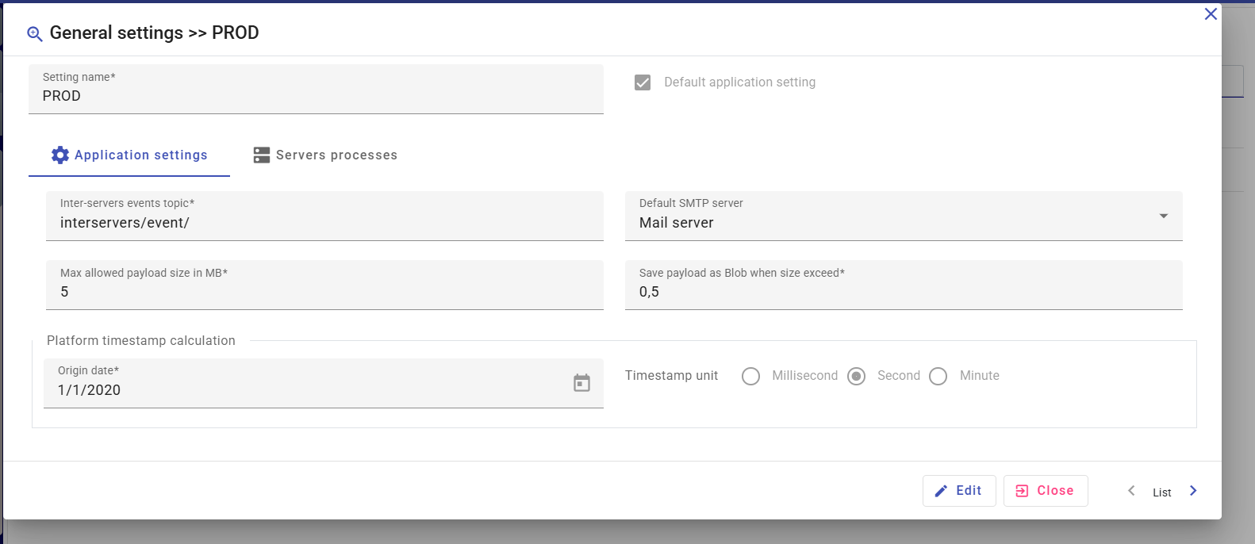Click the magnifier icon beside General settings title
Image resolution: width=1255 pixels, height=544 pixels.
coord(34,34)
